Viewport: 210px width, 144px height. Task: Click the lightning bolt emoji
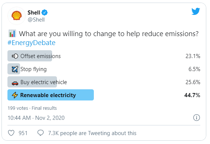click(15, 95)
